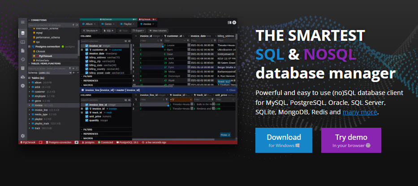Open the hamburger menu in app sidebar

(x=23, y=22)
